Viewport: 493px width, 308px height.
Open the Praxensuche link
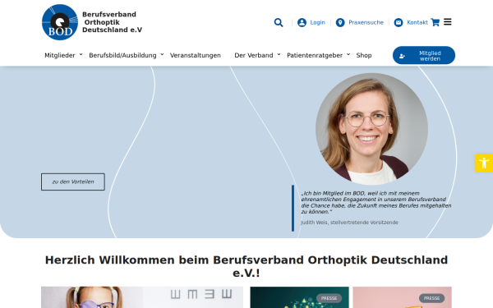[366, 23]
